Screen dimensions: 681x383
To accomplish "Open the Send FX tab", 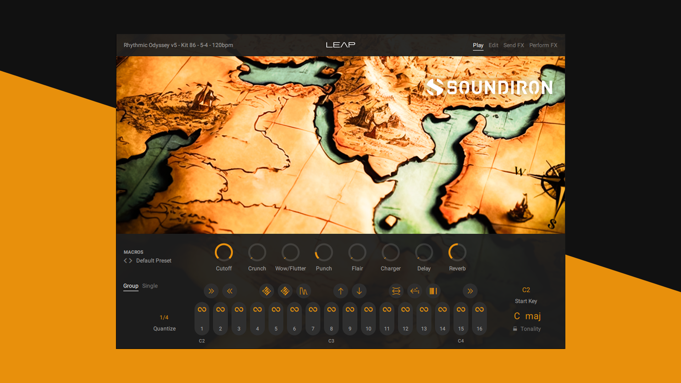I will [x=513, y=45].
